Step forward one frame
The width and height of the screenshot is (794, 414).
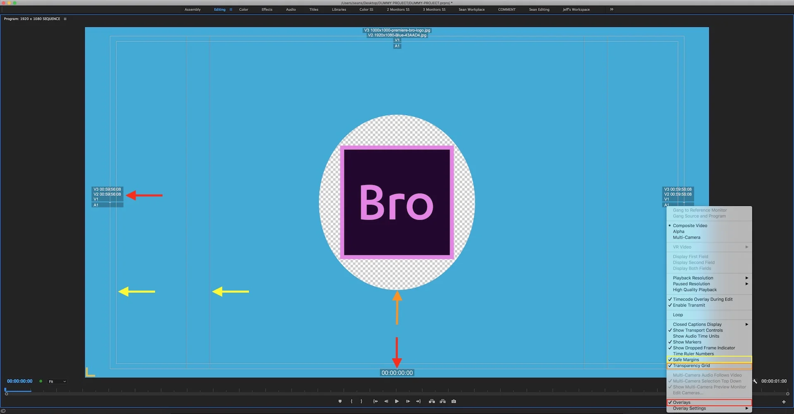[x=408, y=401]
